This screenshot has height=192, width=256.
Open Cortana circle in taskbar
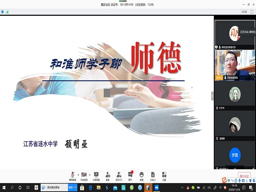(20, 187)
